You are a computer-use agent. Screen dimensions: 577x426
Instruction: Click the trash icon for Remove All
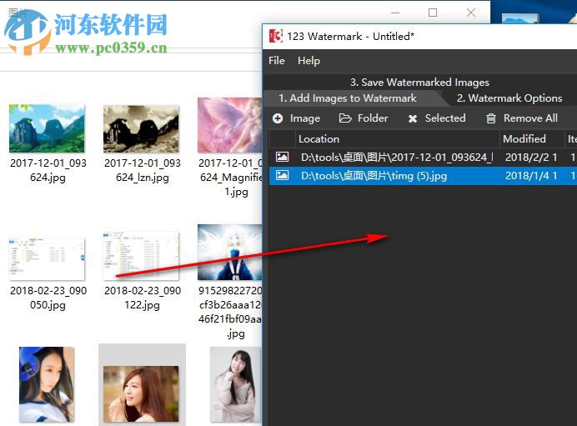click(491, 118)
